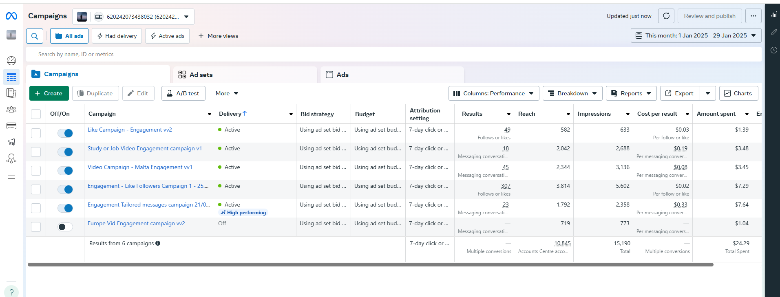Open the date range dropdown

(696, 35)
